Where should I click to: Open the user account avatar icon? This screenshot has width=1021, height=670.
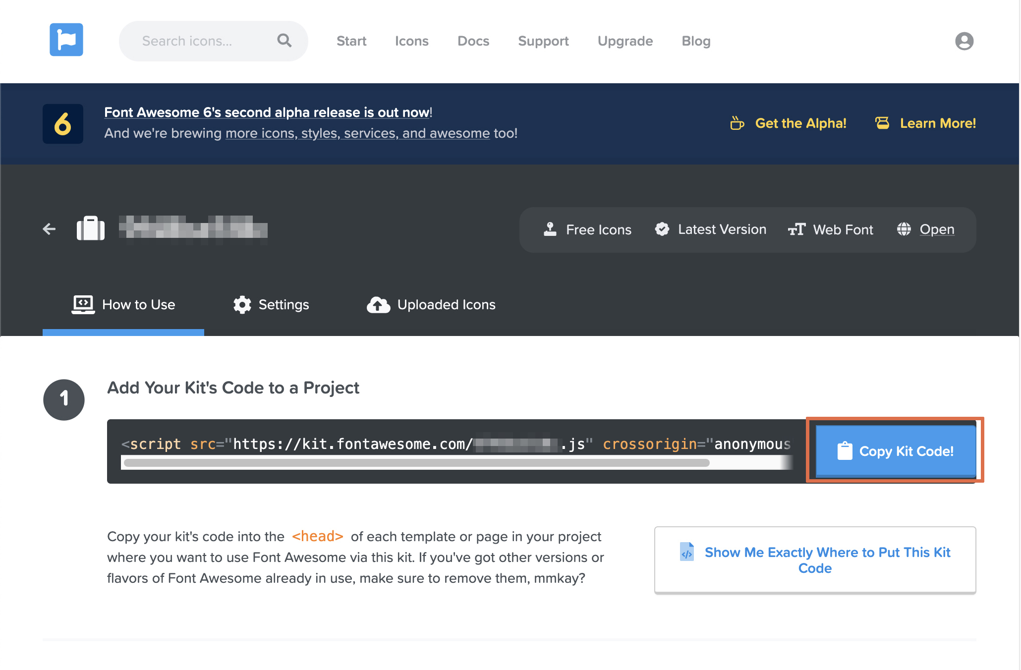pos(964,41)
